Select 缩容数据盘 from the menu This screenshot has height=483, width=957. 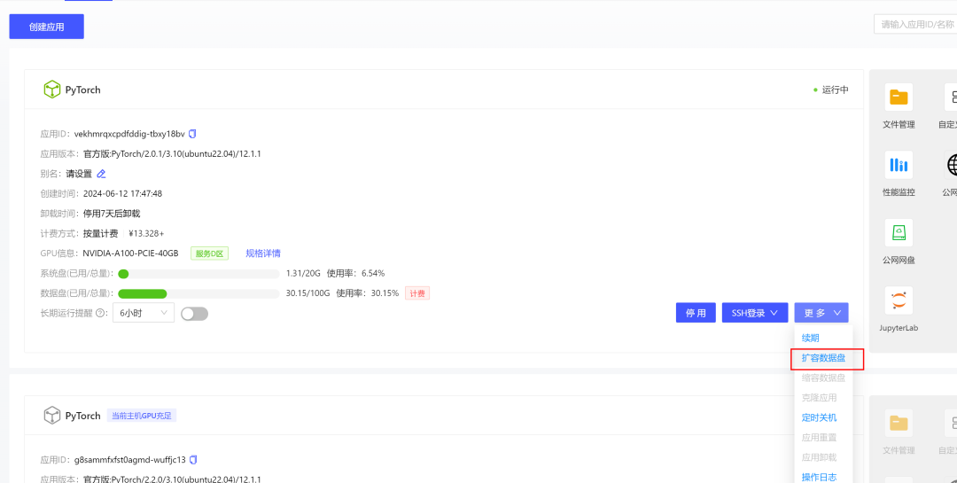click(823, 378)
